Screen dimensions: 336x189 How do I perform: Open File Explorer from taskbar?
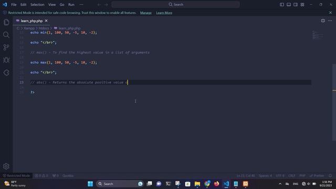(197, 184)
